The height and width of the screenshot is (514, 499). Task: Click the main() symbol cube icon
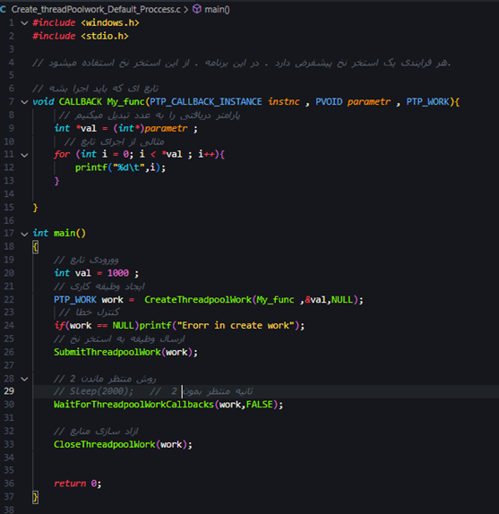click(197, 9)
